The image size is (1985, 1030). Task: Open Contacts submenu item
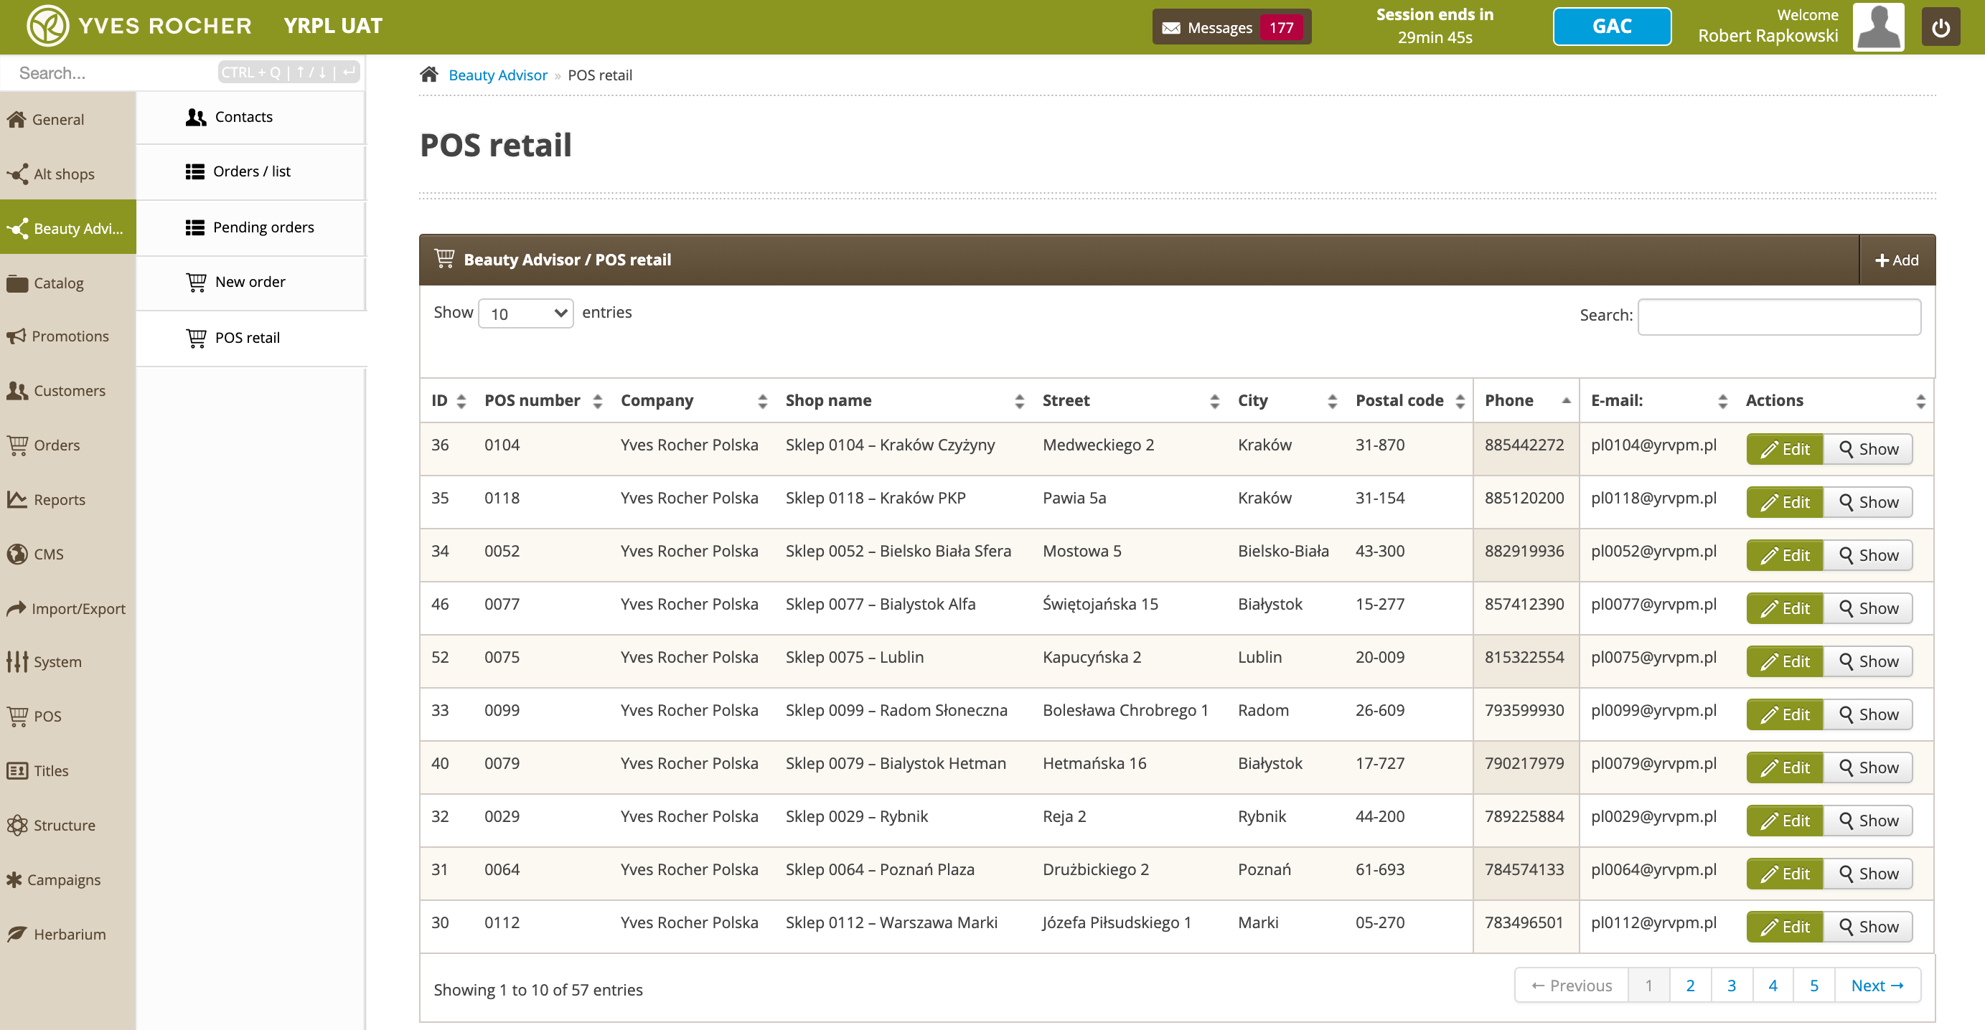pos(251,117)
